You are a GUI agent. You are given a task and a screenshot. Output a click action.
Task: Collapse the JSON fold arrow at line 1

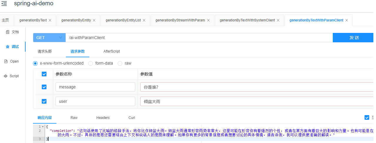tap(43, 127)
